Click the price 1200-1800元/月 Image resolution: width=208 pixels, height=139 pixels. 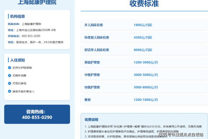[146, 100]
